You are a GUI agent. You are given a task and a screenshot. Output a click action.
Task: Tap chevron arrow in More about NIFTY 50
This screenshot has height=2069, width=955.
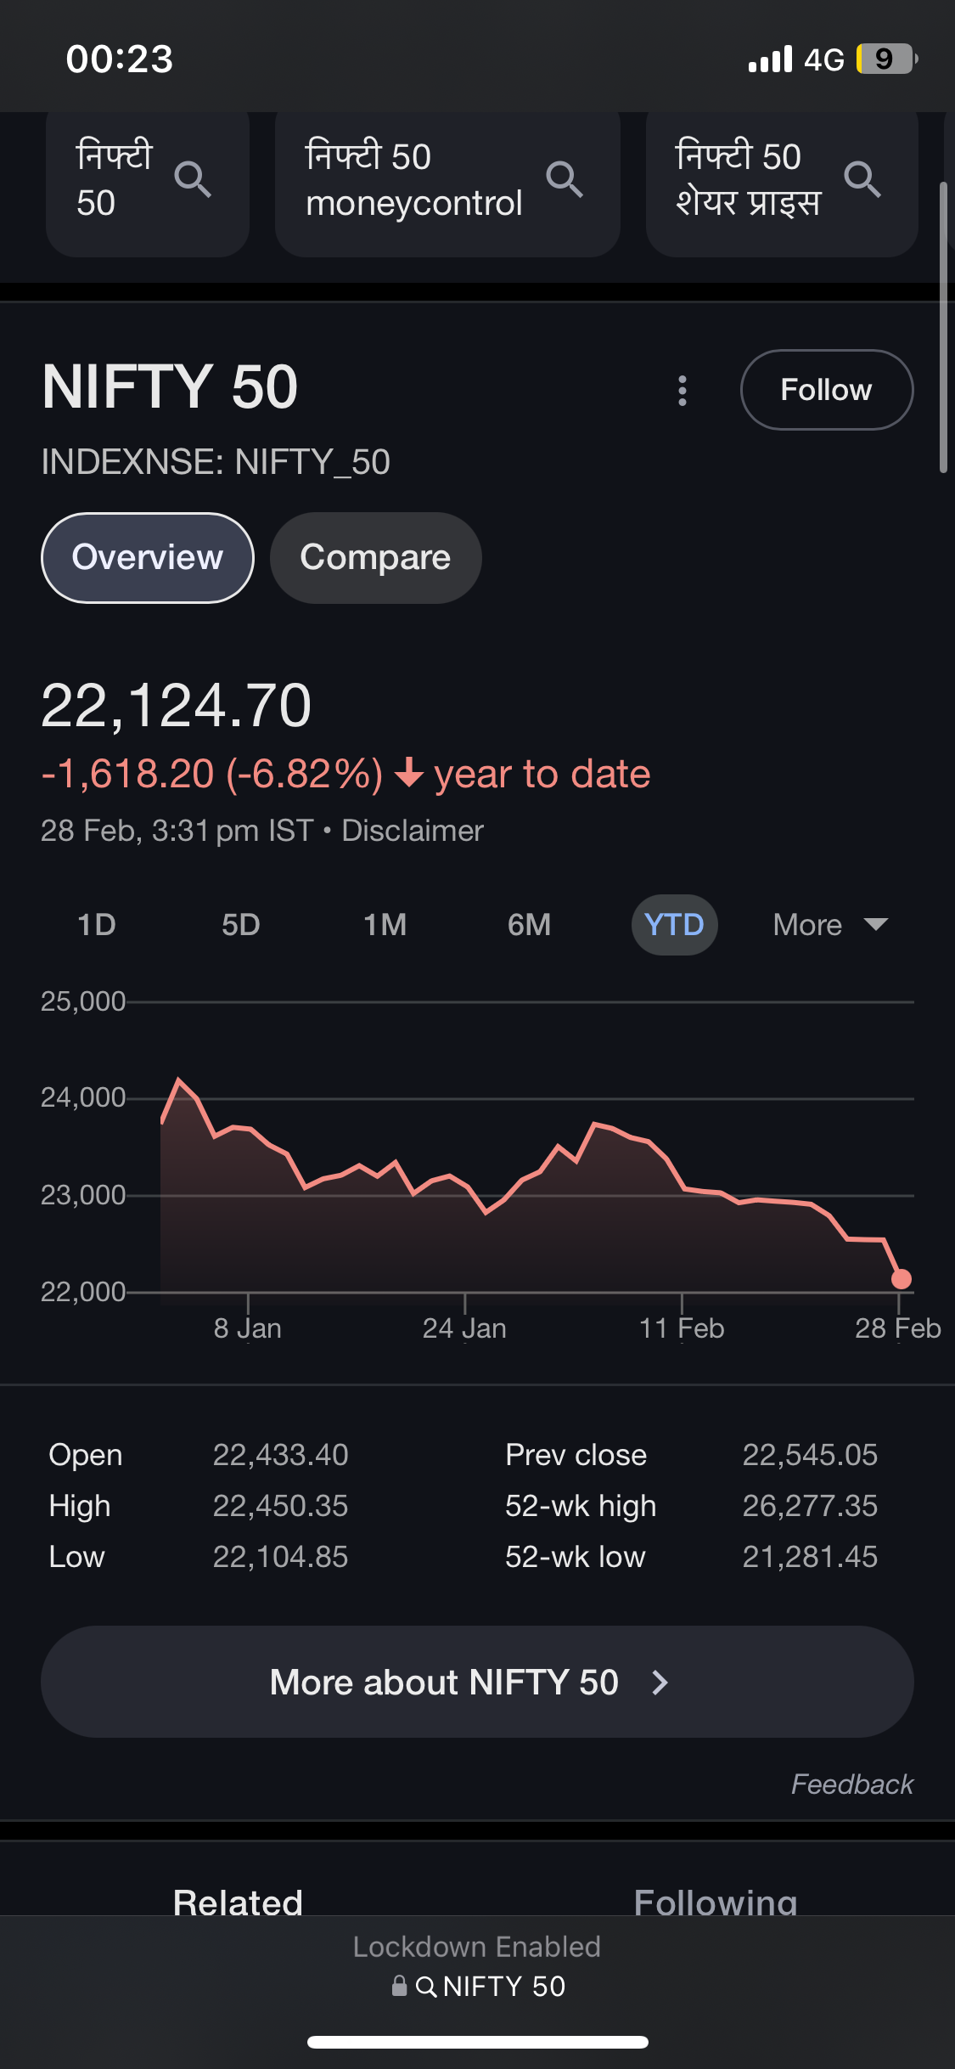point(660,1683)
